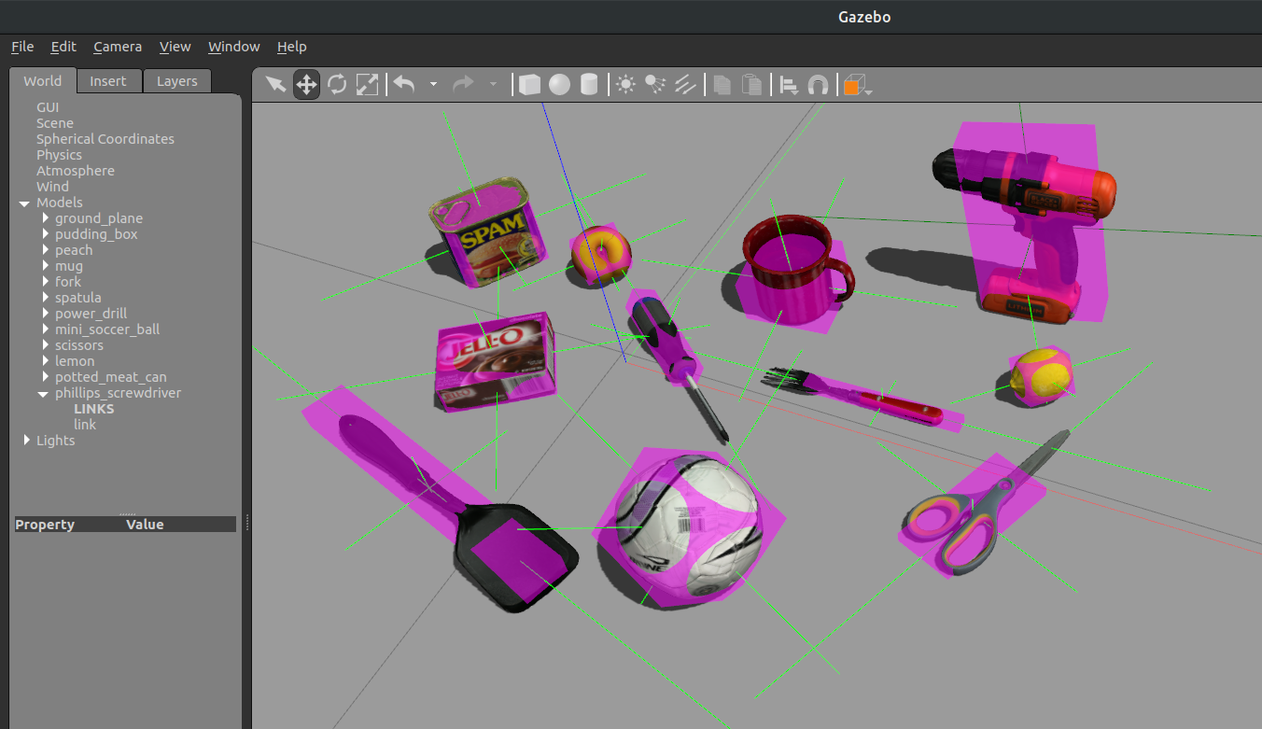
Task: Open undo history dropdown arrow
Action: (x=433, y=85)
